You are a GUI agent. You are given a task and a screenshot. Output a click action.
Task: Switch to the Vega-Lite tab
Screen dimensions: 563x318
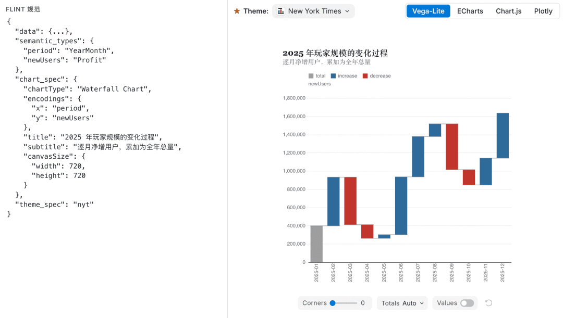(428, 11)
